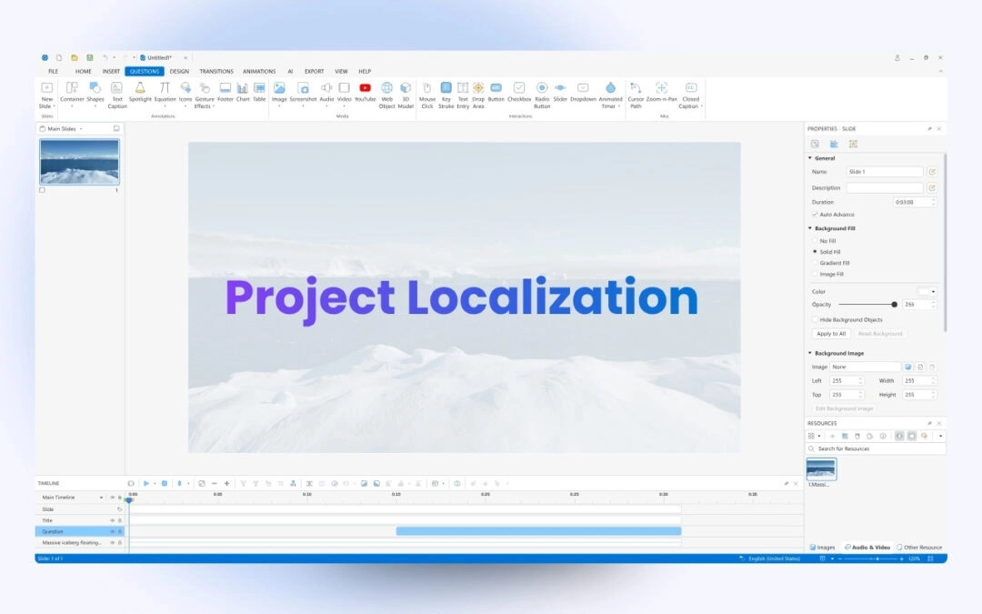The image size is (982, 614).
Task: Add a Drop Area
Action: click(x=478, y=96)
